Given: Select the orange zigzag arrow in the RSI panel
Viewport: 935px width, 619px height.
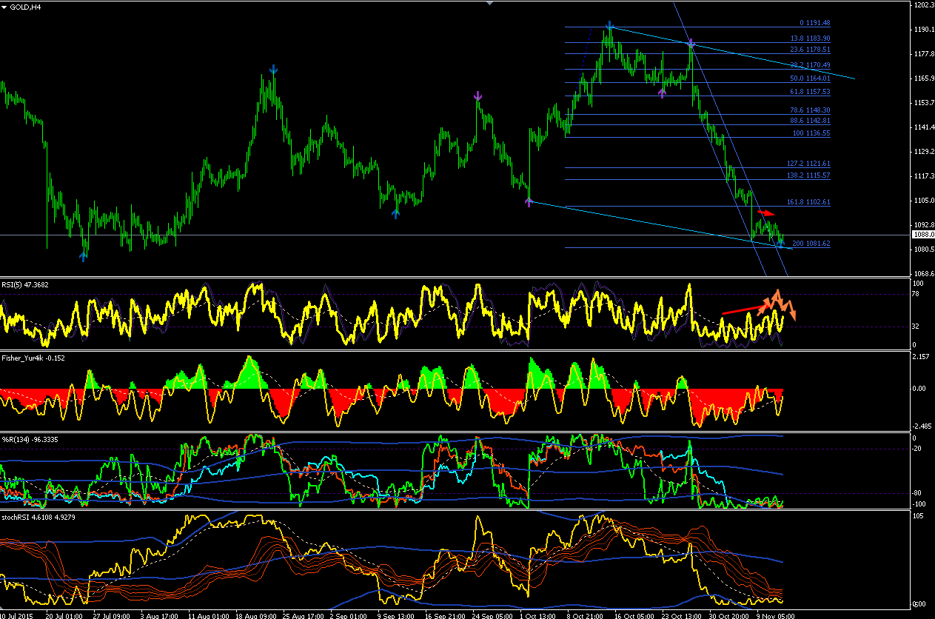Looking at the screenshot, I should click(777, 304).
